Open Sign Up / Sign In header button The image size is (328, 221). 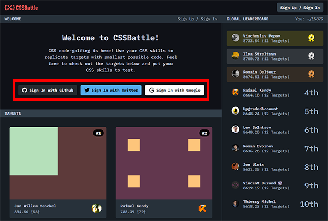point(300,8)
